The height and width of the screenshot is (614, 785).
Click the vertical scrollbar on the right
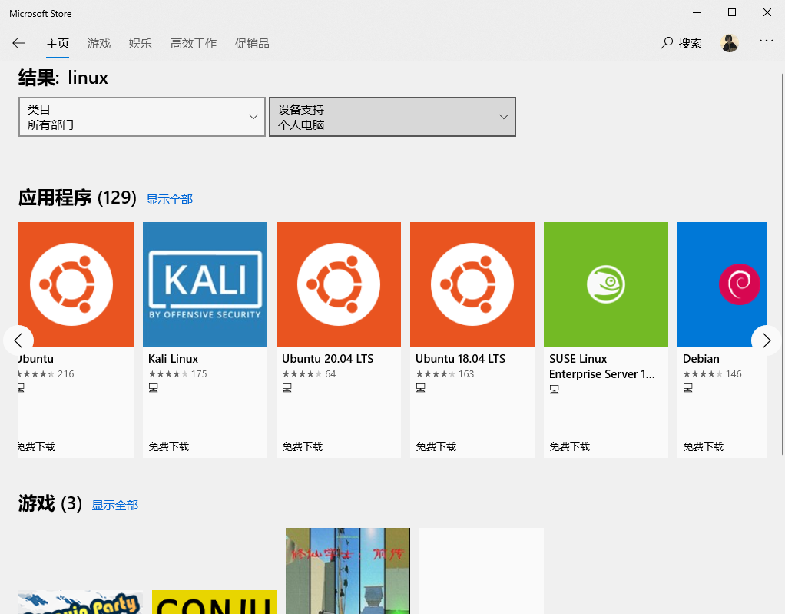(x=782, y=264)
